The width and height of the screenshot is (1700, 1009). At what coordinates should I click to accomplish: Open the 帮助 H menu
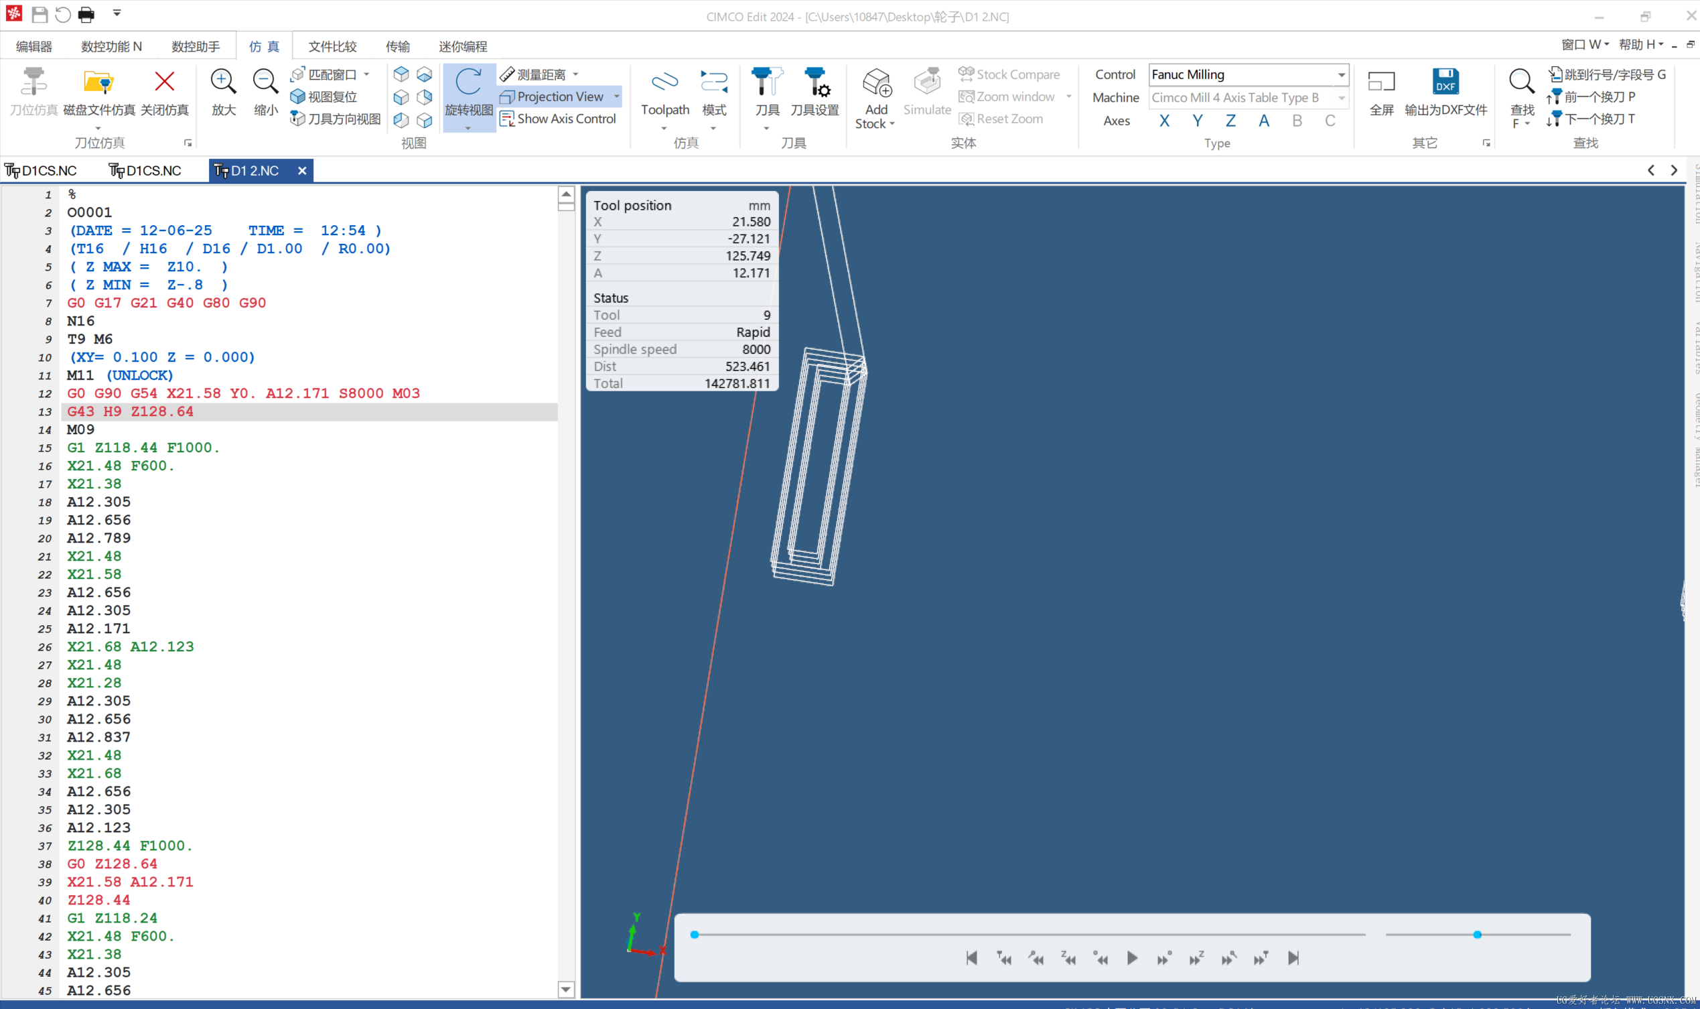(x=1641, y=45)
